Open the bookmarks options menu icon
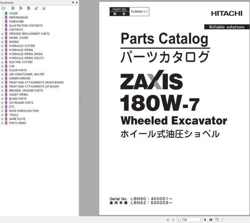Image resolution: width=250 pixels, height=223 pixels. point(3,8)
